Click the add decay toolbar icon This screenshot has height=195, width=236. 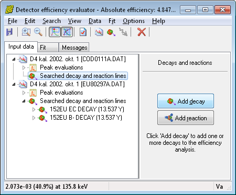point(111,32)
